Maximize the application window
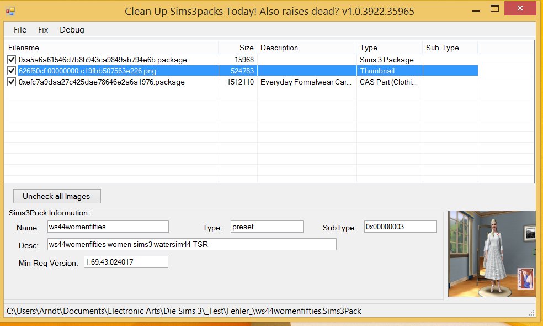543x326 pixels. click(495, 9)
